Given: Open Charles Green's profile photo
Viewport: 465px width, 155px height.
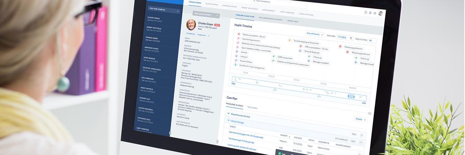Looking at the screenshot, I should click(x=191, y=25).
